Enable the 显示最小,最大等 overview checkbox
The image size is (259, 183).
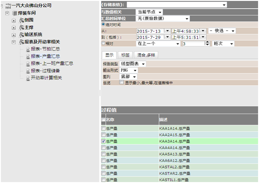point(122,82)
